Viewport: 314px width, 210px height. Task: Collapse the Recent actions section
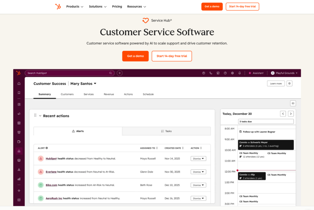click(x=40, y=116)
